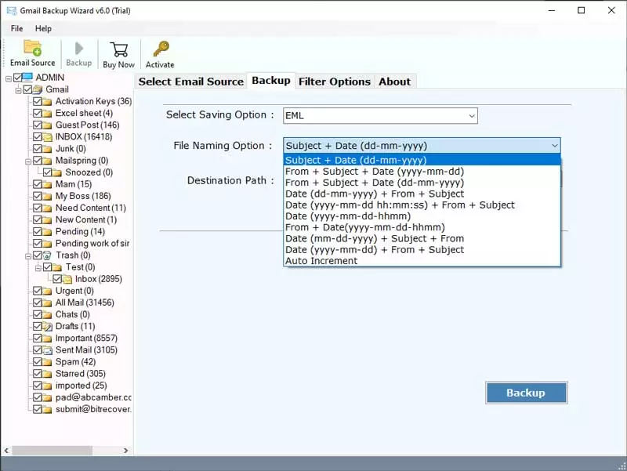Select Date (mm-dd-yyyy) + Subject + From

tap(375, 239)
